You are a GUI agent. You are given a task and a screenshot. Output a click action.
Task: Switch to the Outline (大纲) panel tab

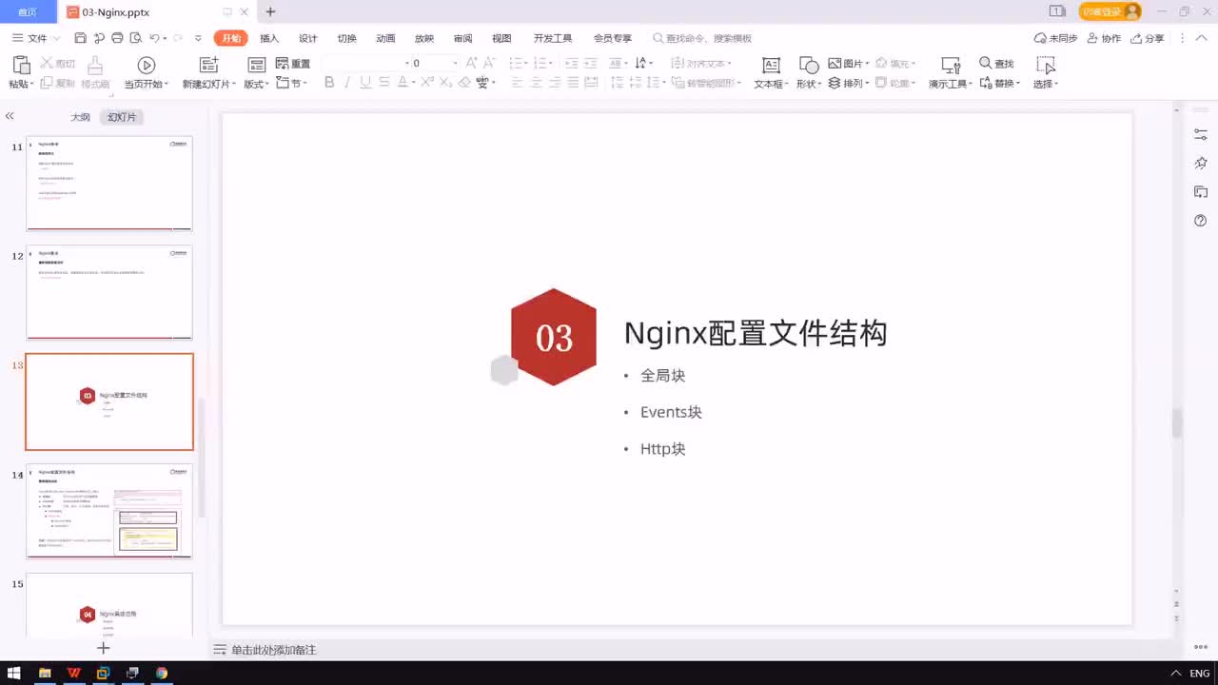(x=80, y=117)
